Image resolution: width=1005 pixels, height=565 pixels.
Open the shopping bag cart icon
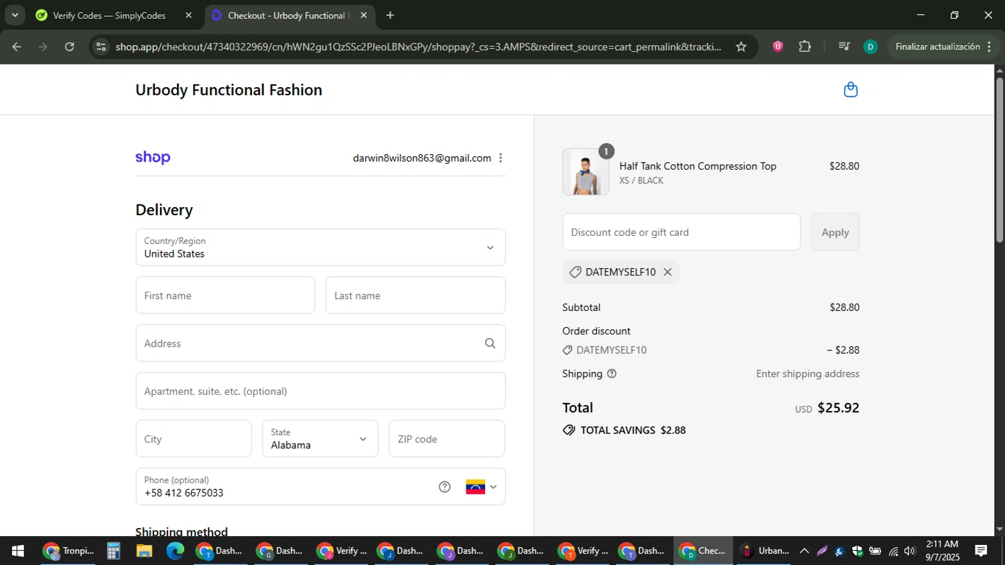[850, 90]
